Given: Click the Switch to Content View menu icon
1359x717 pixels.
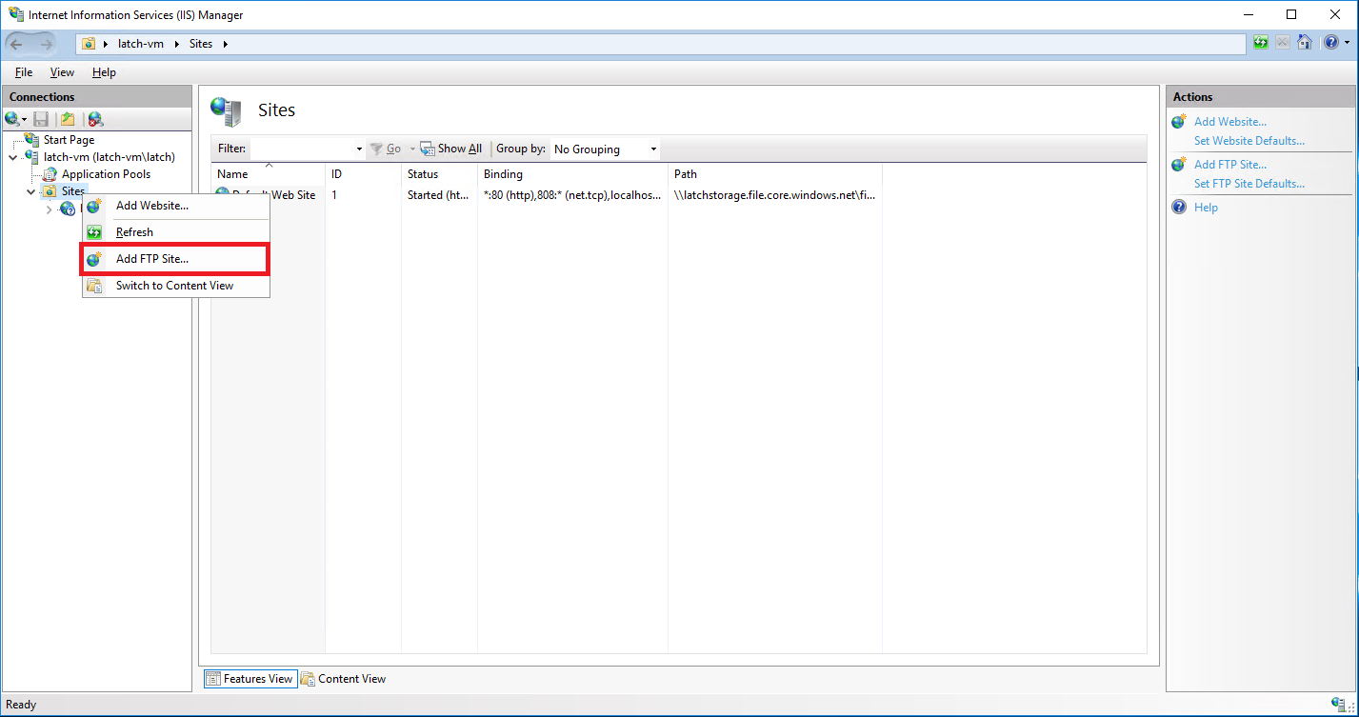Looking at the screenshot, I should click(94, 286).
